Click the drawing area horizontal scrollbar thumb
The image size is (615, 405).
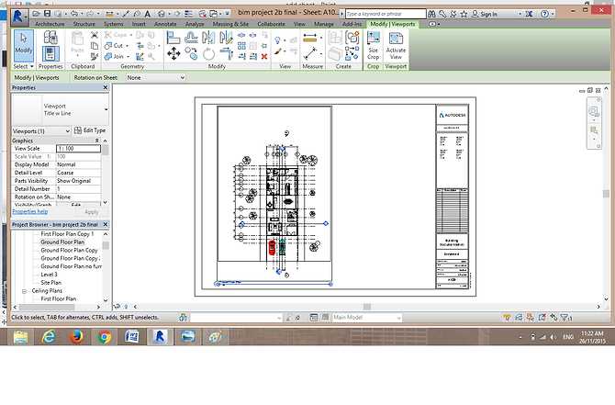click(367, 307)
